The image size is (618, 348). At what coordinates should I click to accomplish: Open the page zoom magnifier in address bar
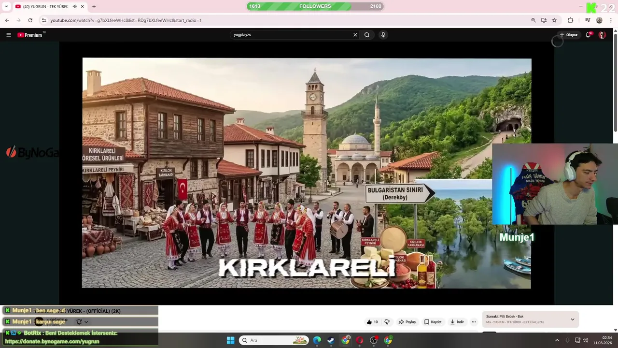click(x=534, y=20)
